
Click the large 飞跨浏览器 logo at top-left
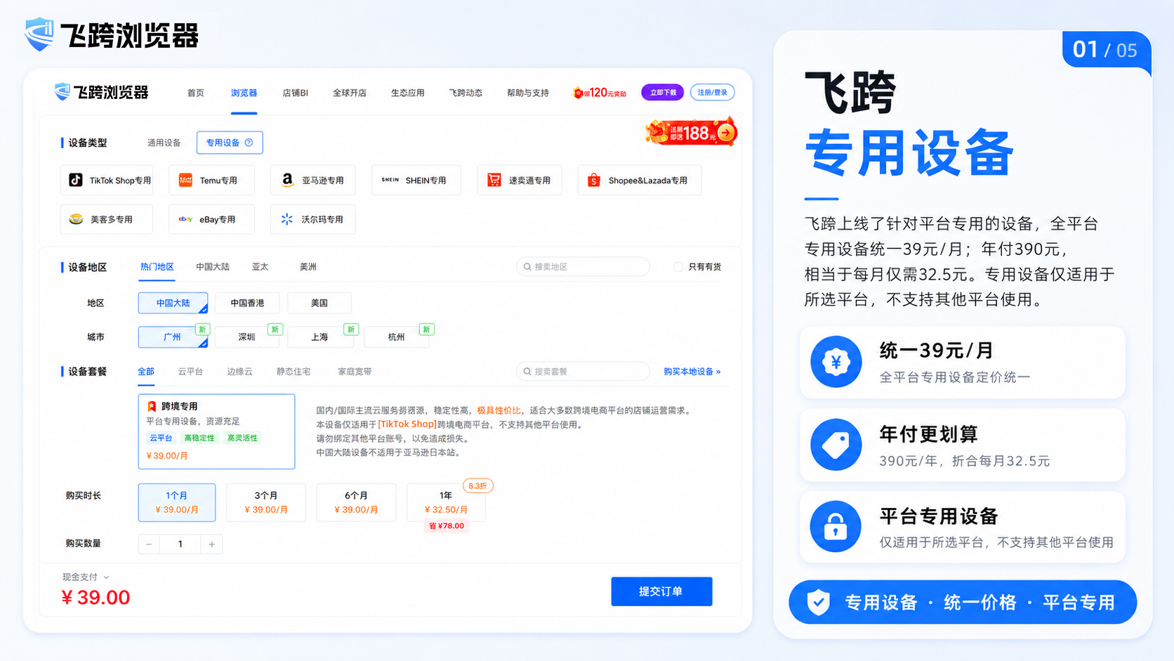point(112,35)
